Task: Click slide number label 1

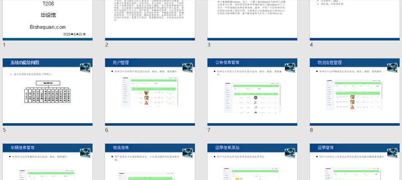Action: (x=4, y=45)
